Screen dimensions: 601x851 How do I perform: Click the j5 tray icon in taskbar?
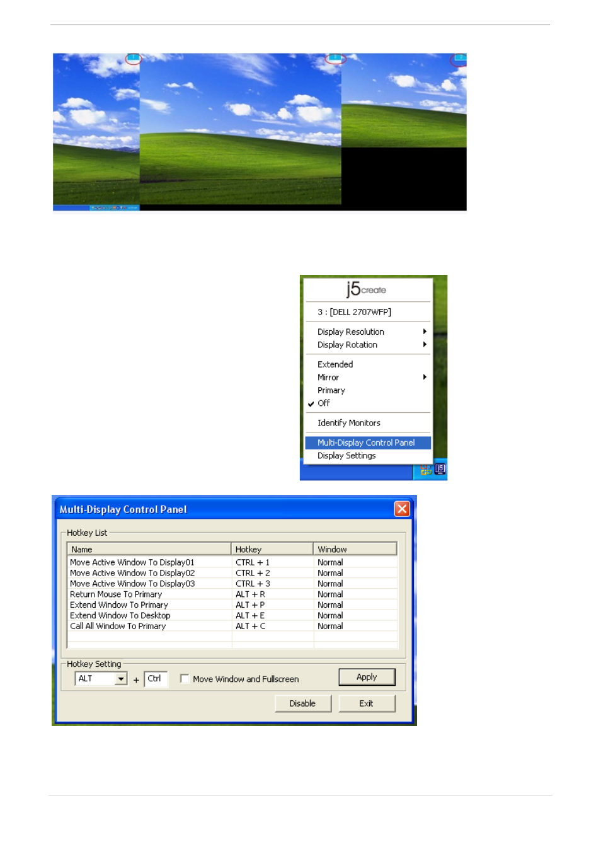440,469
